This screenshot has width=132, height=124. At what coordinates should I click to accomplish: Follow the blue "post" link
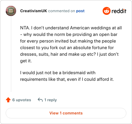pos(81,11)
